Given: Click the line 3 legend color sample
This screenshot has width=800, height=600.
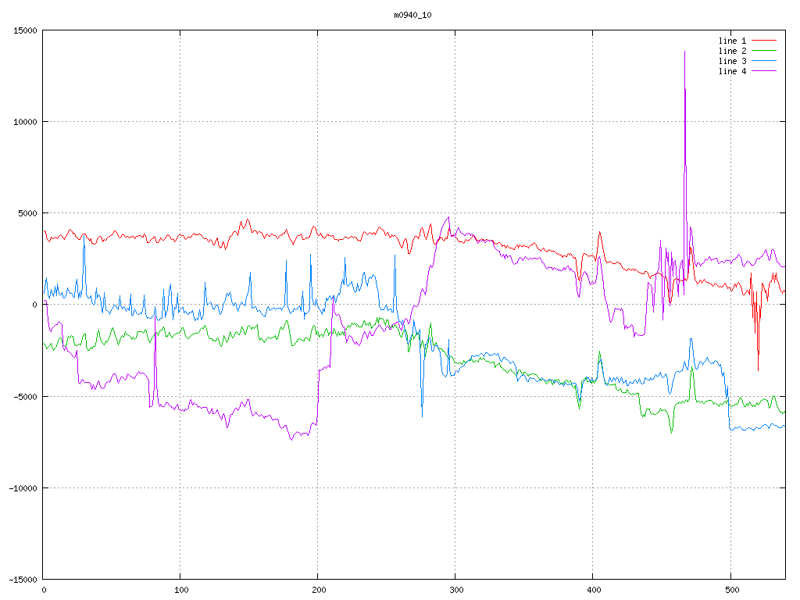Looking at the screenshot, I should 765,61.
